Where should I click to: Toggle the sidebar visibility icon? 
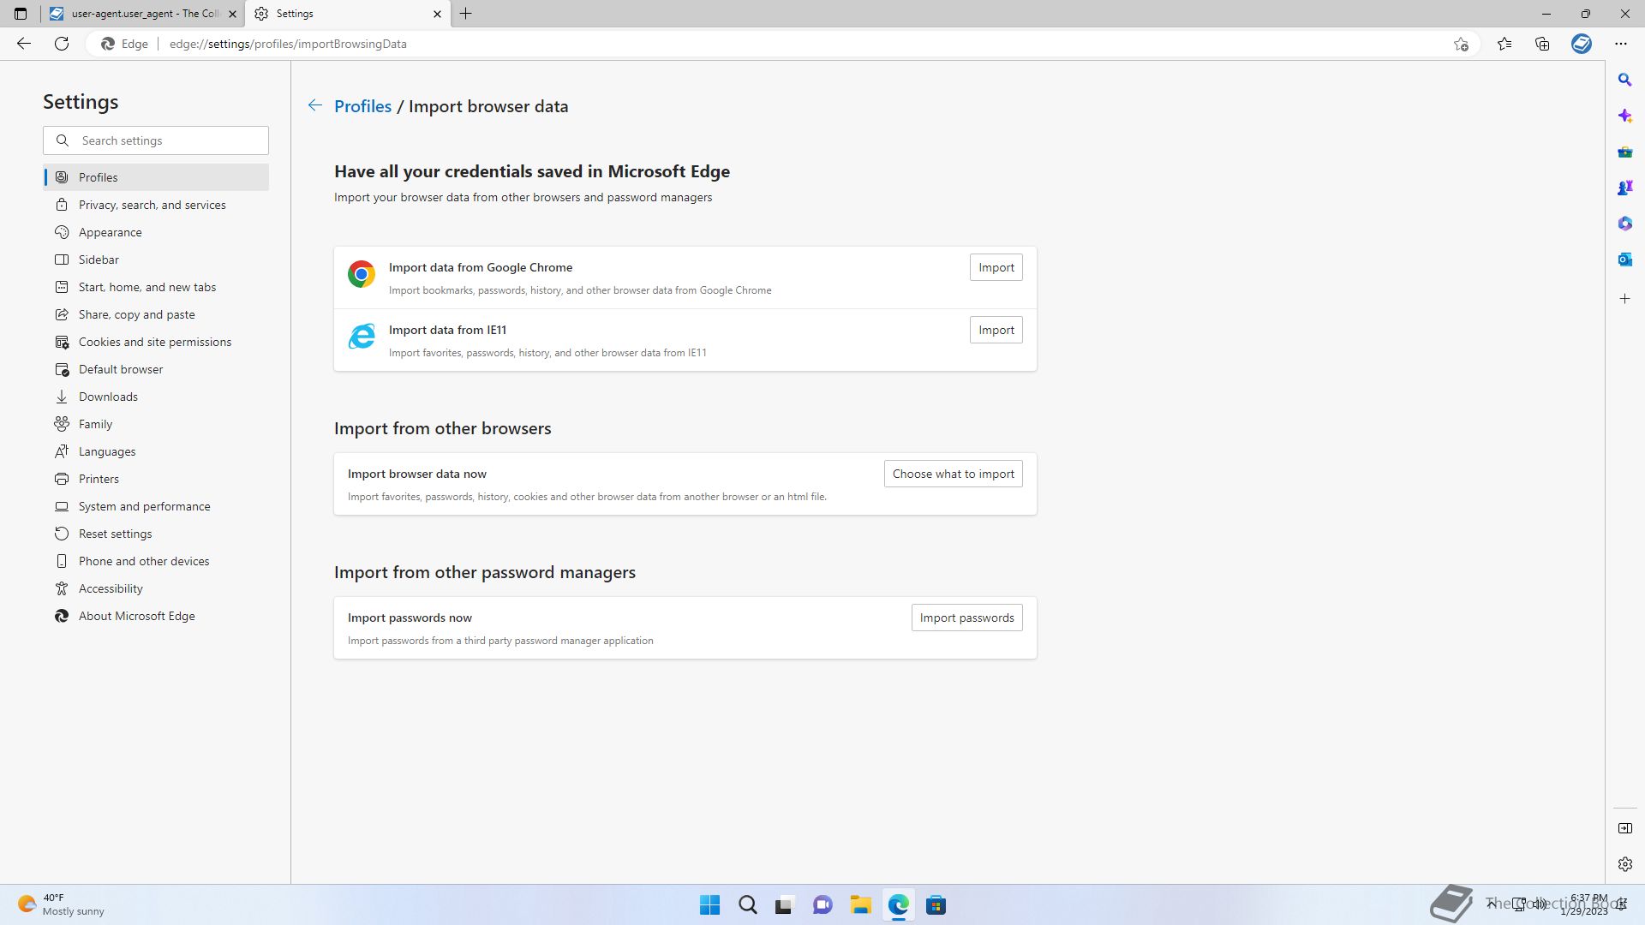1624,828
